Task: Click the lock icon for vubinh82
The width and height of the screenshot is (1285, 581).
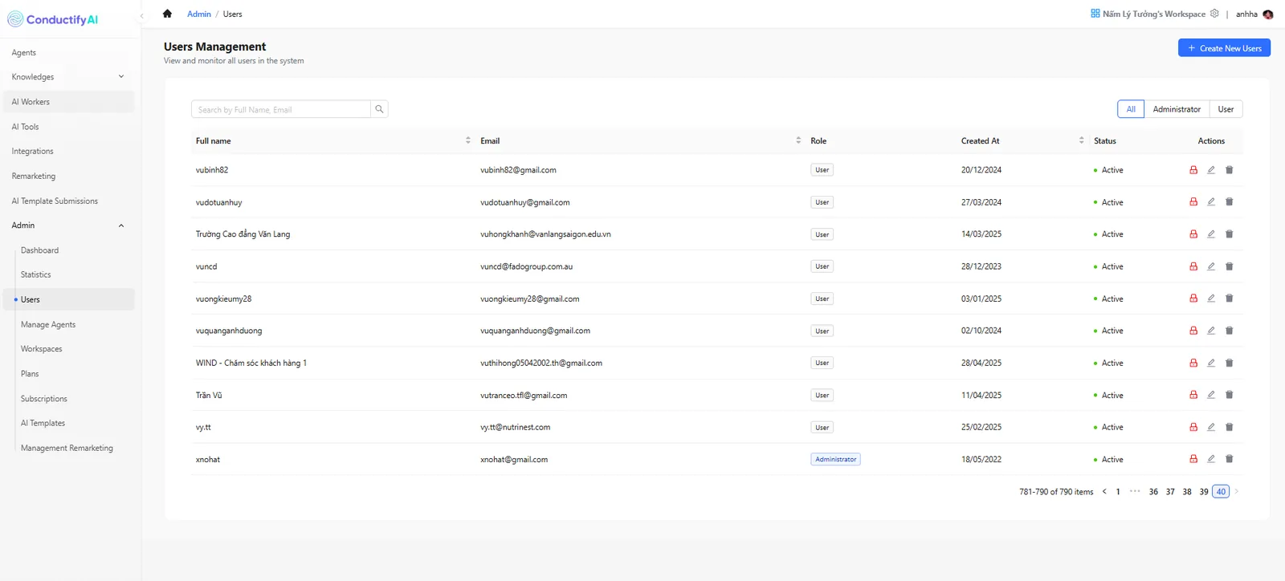Action: (1193, 170)
